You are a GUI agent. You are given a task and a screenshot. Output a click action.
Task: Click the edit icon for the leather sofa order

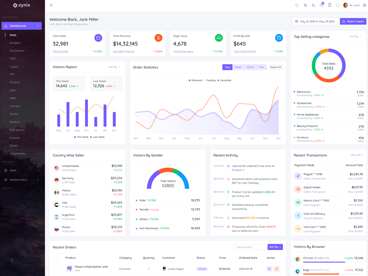[276, 269]
